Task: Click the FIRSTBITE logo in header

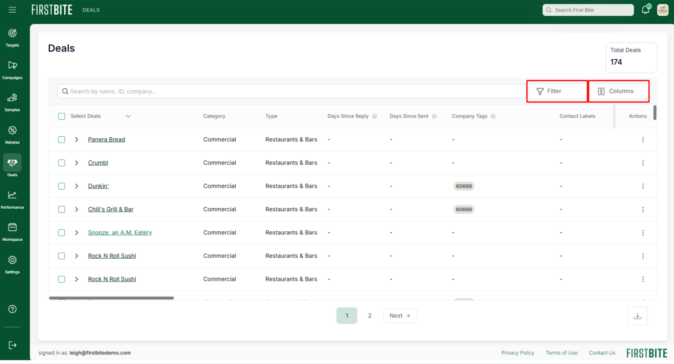Action: 52,10
